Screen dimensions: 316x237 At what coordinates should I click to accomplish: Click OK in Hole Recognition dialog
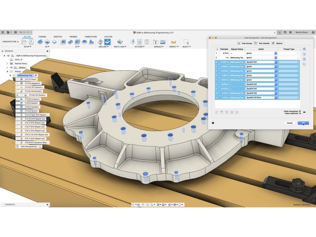[303, 123]
